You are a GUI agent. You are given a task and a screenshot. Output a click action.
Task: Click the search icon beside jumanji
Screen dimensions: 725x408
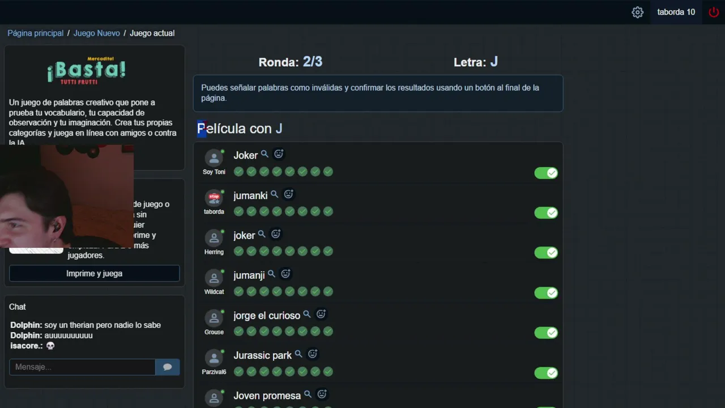coord(271,274)
